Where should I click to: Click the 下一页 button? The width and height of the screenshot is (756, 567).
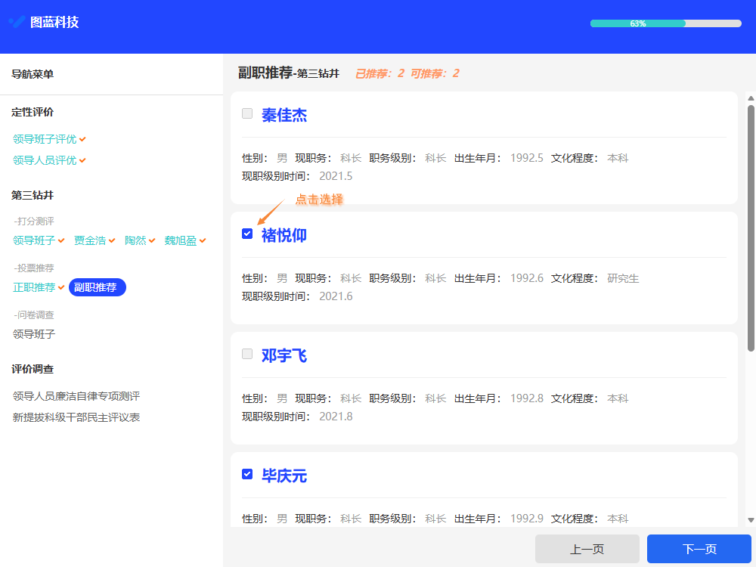click(699, 549)
